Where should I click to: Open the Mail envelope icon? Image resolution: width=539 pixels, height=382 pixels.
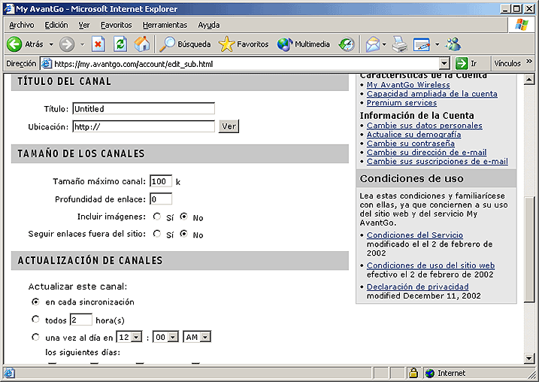click(x=372, y=44)
